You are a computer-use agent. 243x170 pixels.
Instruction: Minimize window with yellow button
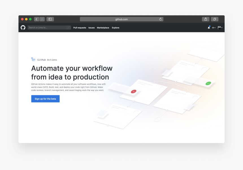[x=26, y=19]
